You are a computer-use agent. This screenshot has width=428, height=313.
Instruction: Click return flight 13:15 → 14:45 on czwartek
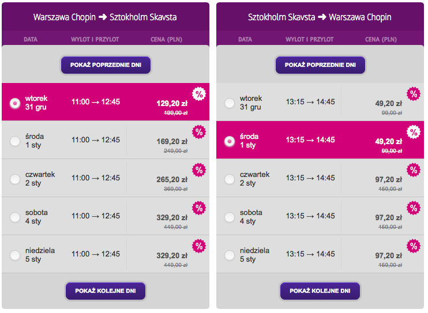310,178
